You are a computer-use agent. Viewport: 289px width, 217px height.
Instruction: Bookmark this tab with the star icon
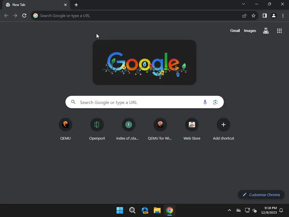[253, 16]
